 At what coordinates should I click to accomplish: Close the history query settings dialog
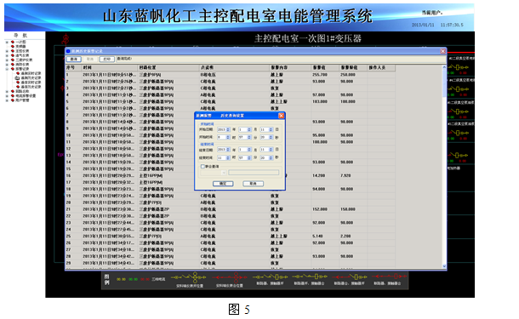click(281, 116)
